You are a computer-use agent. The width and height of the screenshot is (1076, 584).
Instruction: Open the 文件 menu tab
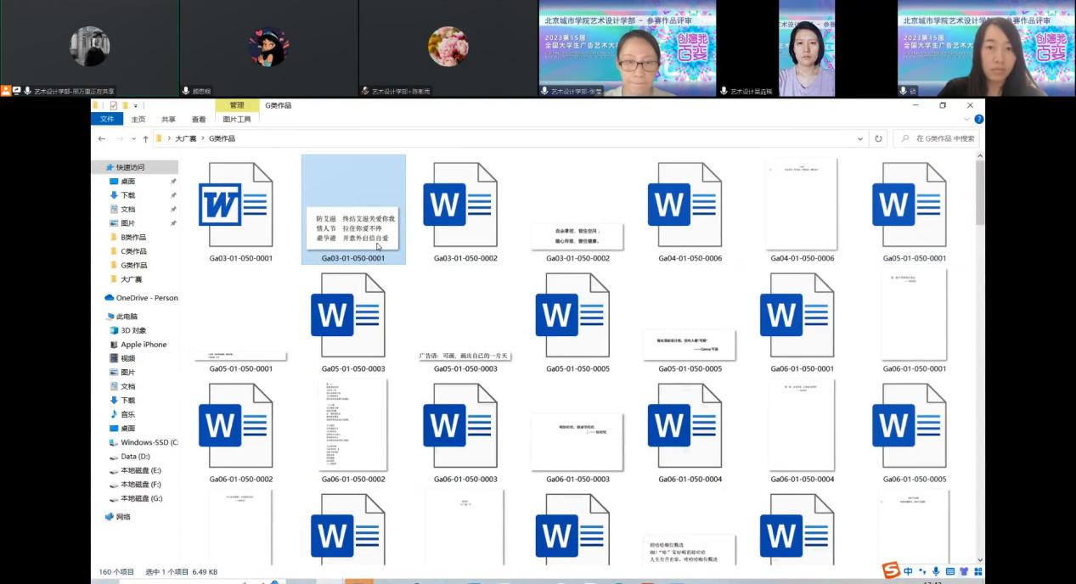107,120
